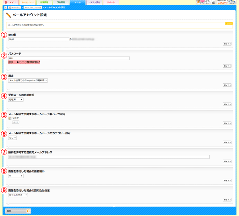Click the breadcrumb home icon
This screenshot has width=239, height=216.
tap(6, 7)
